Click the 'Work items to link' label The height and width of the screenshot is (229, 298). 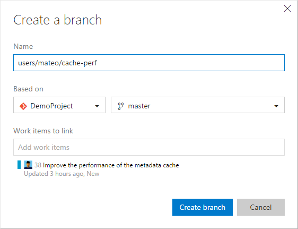(43, 131)
